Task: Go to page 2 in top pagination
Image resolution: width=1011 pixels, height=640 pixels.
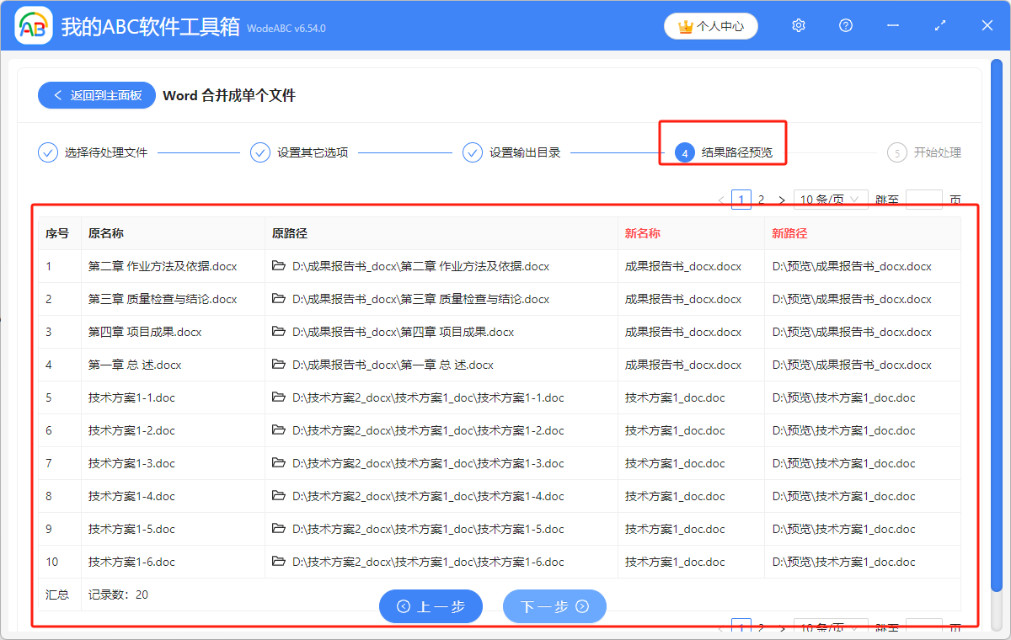Action: (761, 200)
